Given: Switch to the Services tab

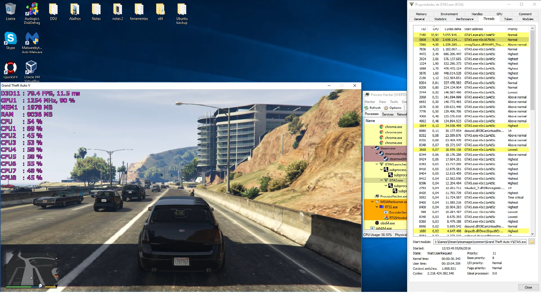Looking at the screenshot, I should (x=388, y=114).
